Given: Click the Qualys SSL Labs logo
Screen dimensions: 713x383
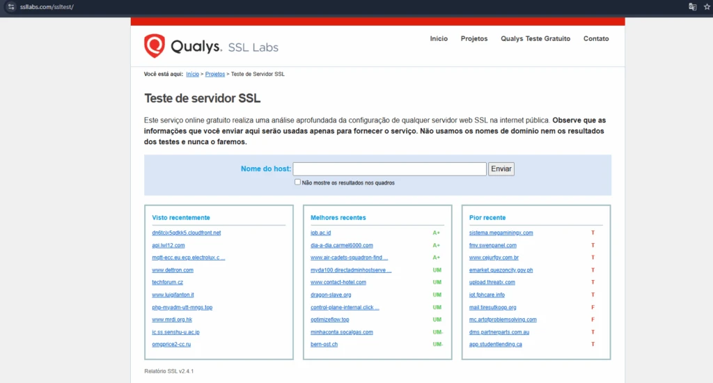Looking at the screenshot, I should [x=211, y=46].
